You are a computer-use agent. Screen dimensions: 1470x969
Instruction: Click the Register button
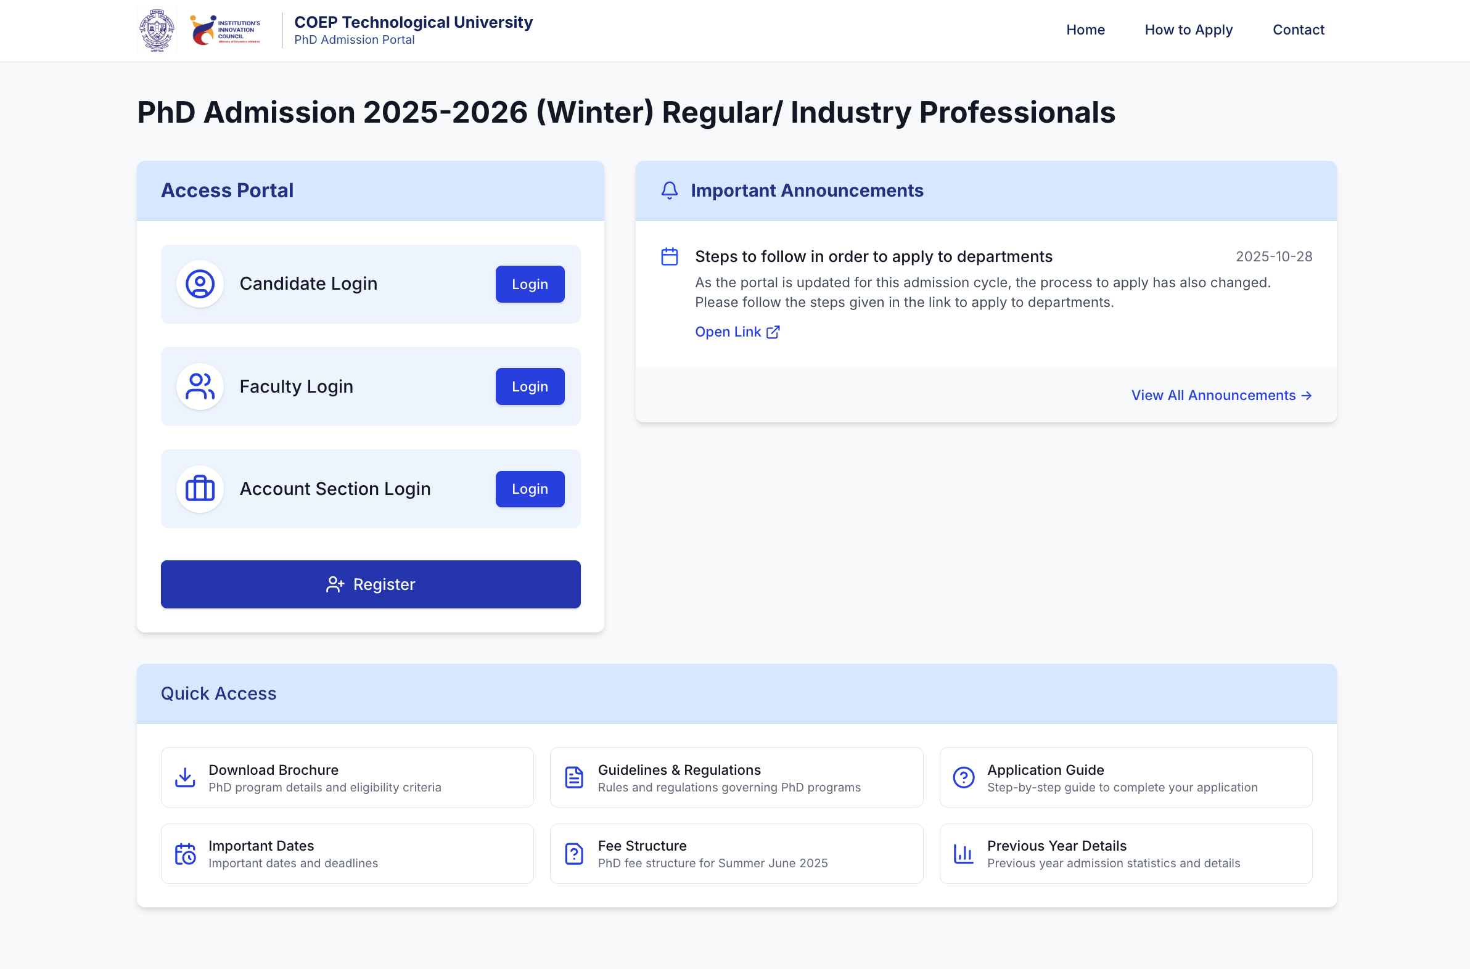coord(371,584)
